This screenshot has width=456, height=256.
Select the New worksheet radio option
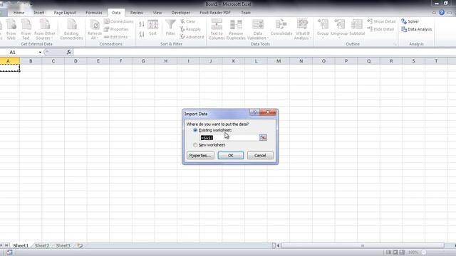coord(195,145)
